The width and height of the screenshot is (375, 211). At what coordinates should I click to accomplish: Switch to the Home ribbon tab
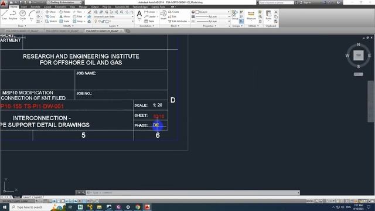[13, 6]
